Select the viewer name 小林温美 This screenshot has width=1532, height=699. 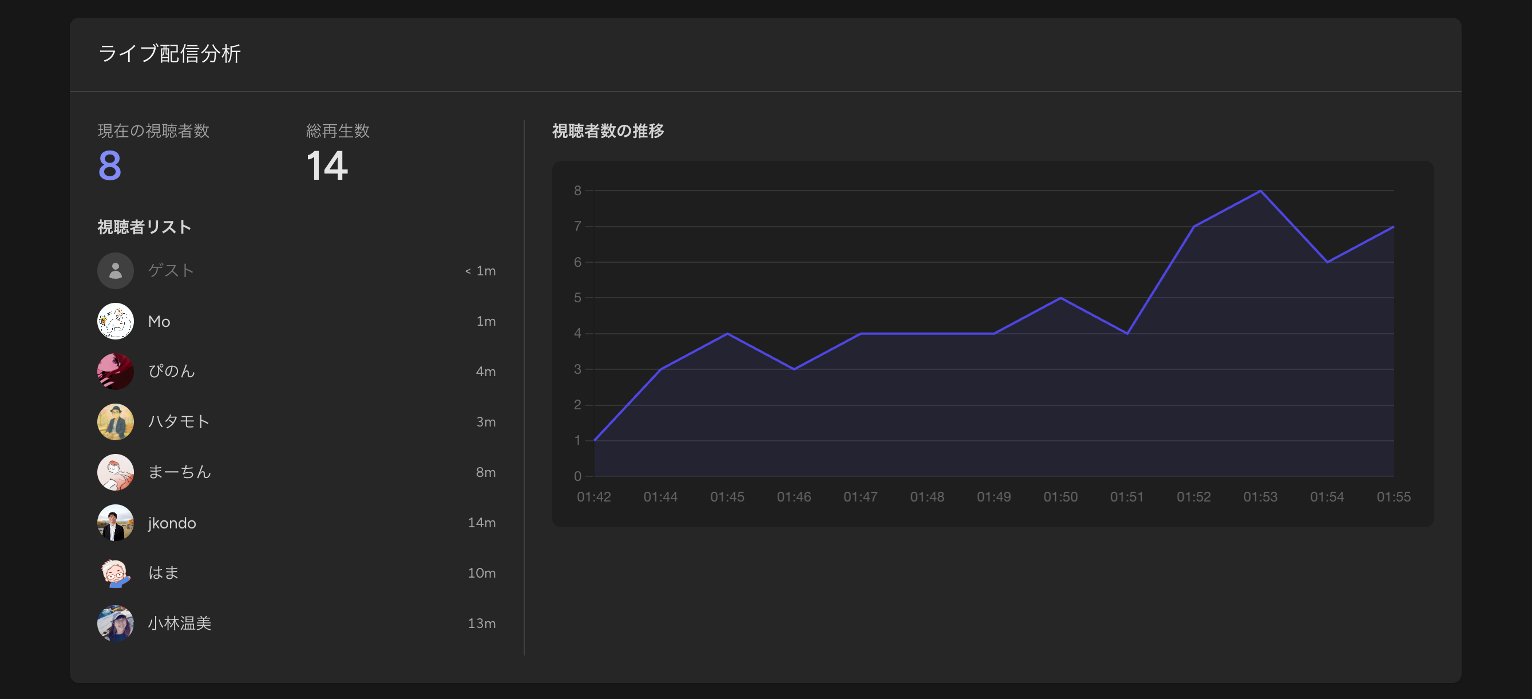180,623
